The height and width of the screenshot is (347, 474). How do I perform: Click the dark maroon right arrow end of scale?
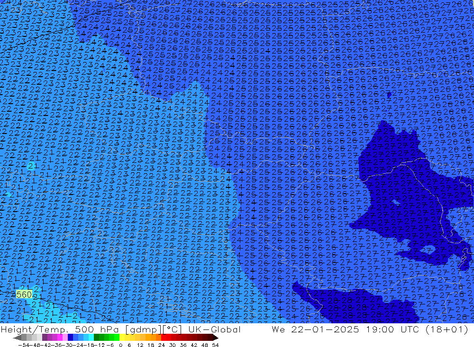215,338
